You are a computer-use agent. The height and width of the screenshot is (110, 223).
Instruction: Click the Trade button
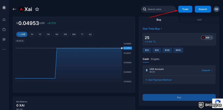pos(185,9)
